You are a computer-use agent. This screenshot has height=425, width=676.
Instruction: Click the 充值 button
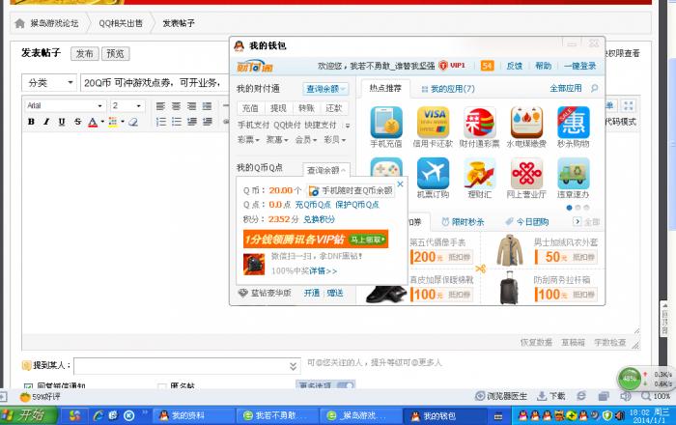(x=250, y=108)
